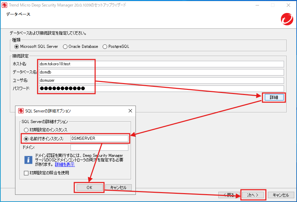Go back with the 戻る wizard button
Viewport: 297px width, 202px height.
point(229,195)
